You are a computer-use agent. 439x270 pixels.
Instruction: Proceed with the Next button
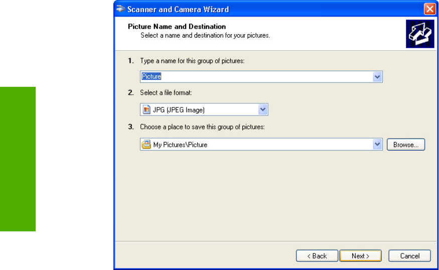pyautogui.click(x=360, y=256)
